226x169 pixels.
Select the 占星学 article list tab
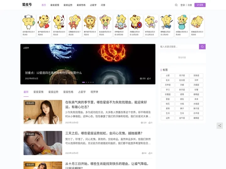[82, 92]
